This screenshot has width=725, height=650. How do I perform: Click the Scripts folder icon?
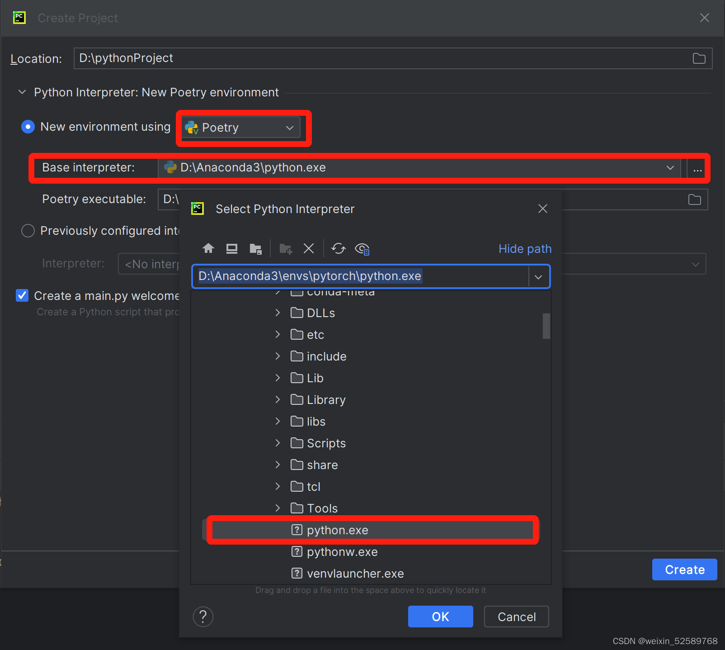pos(297,443)
